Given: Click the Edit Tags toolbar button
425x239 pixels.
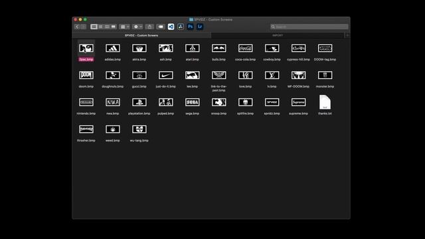Looking at the screenshot, I should click(161, 27).
